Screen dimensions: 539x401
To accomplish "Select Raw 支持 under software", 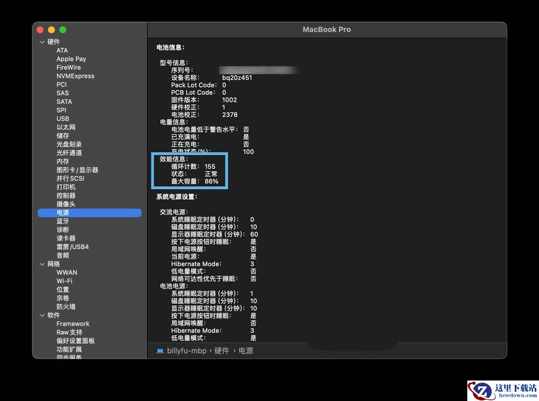I will click(x=69, y=332).
